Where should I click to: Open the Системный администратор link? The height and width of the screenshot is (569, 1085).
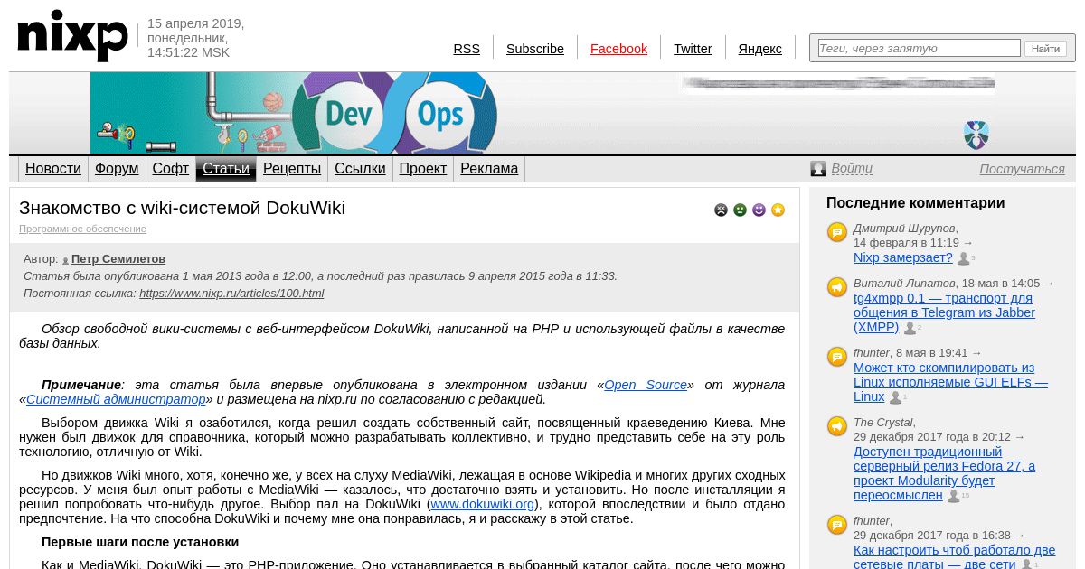(x=116, y=399)
